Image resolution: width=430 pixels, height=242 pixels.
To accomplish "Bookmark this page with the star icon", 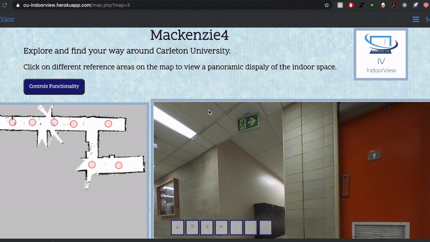I will click(327, 5).
